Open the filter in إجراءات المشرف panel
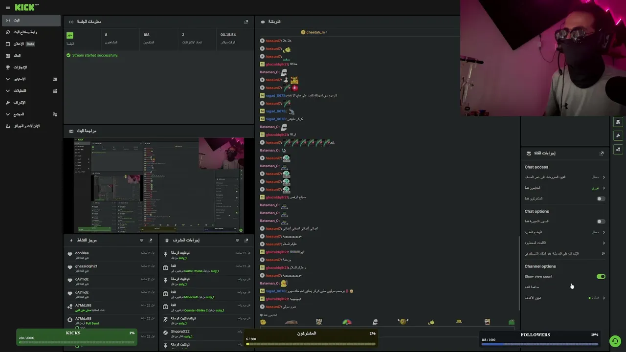This screenshot has height=352, width=626. coord(238,241)
